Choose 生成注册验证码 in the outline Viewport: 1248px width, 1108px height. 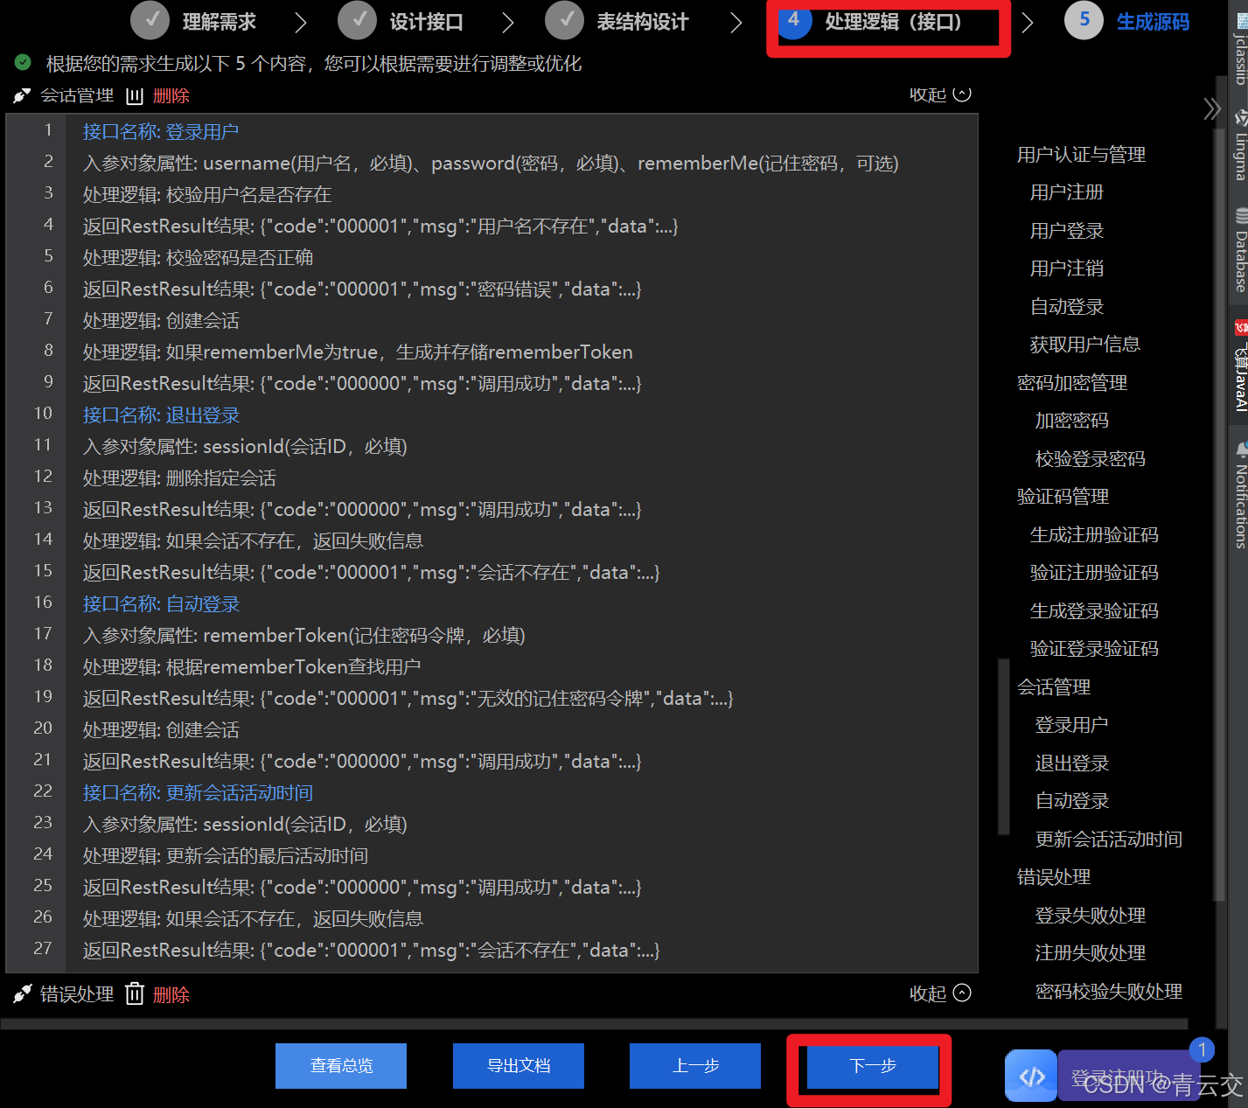click(1094, 535)
